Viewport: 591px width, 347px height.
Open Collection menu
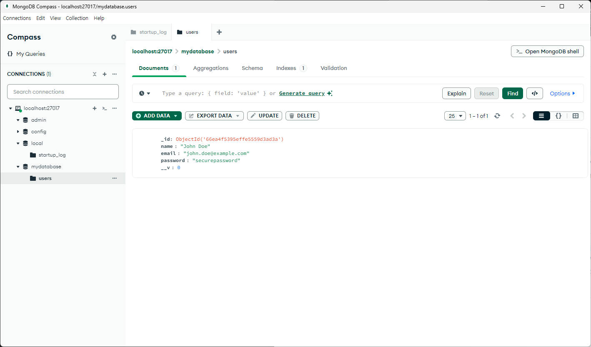point(77,18)
